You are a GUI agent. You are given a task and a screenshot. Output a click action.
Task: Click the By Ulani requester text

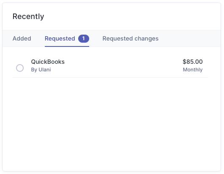(41, 70)
